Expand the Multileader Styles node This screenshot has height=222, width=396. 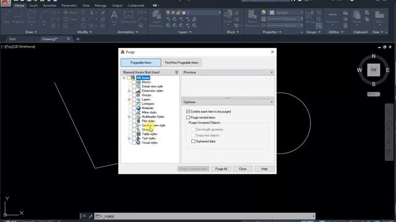click(129, 117)
